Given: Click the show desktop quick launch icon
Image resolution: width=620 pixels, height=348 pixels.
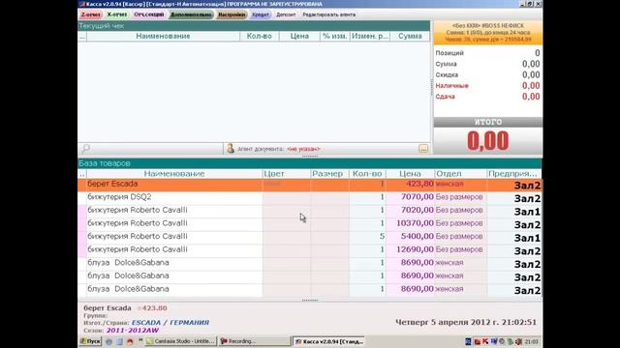Looking at the screenshot, I should [119, 341].
